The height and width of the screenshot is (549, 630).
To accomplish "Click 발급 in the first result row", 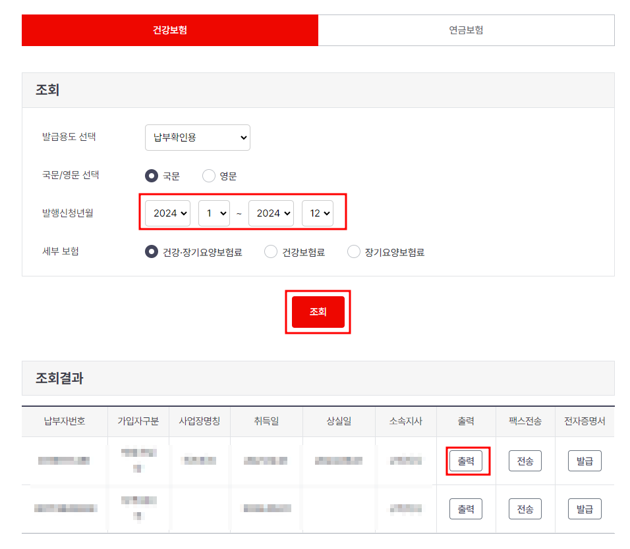I will 584,461.
